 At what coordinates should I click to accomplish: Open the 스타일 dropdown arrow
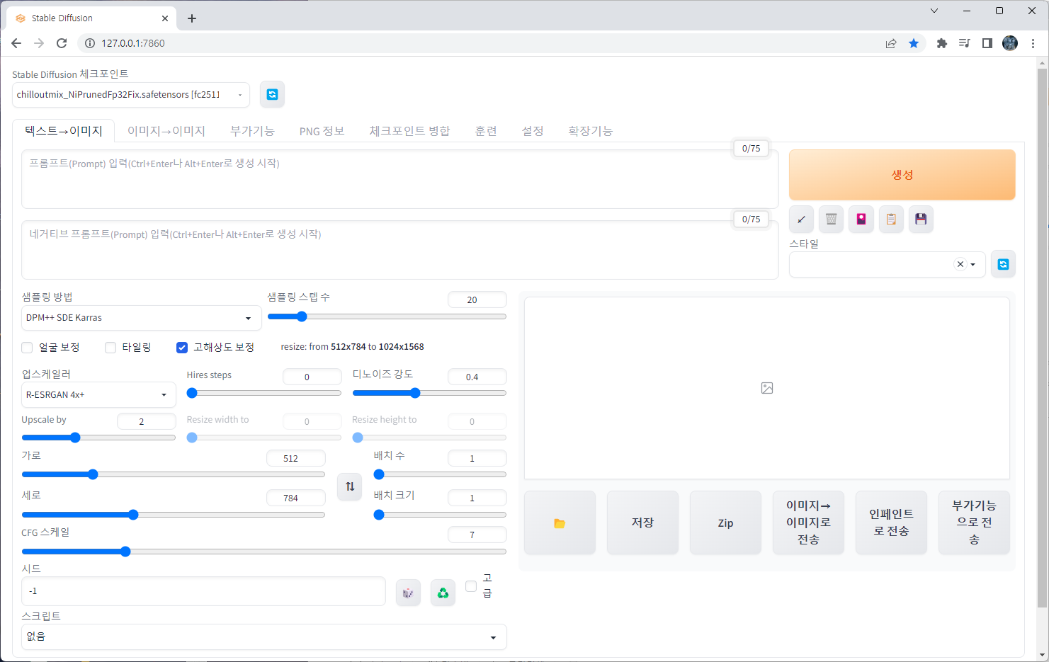pyautogui.click(x=973, y=264)
